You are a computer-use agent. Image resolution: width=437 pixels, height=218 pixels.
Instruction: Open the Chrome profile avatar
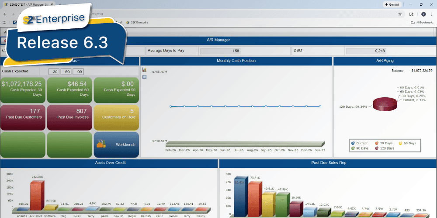click(x=423, y=14)
